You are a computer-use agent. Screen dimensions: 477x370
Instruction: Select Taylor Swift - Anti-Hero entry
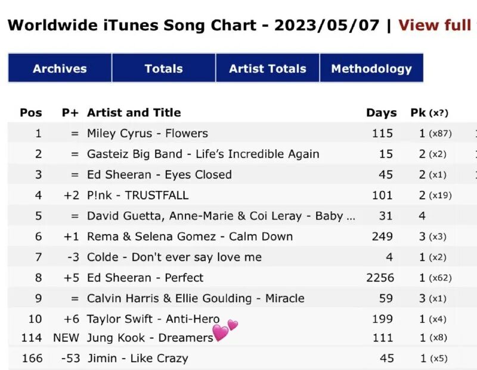[x=153, y=319]
